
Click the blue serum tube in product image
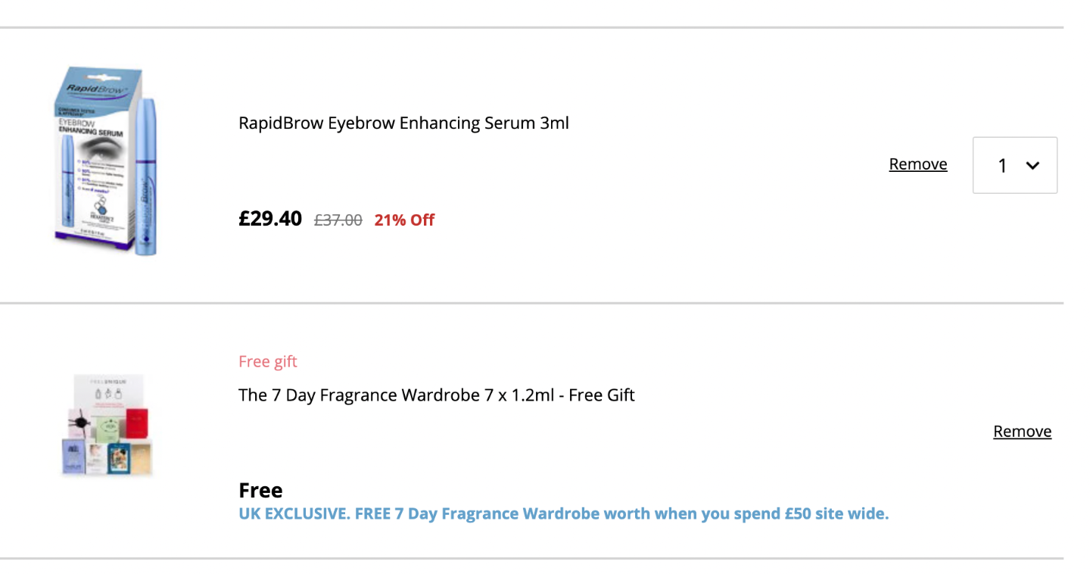point(148,176)
